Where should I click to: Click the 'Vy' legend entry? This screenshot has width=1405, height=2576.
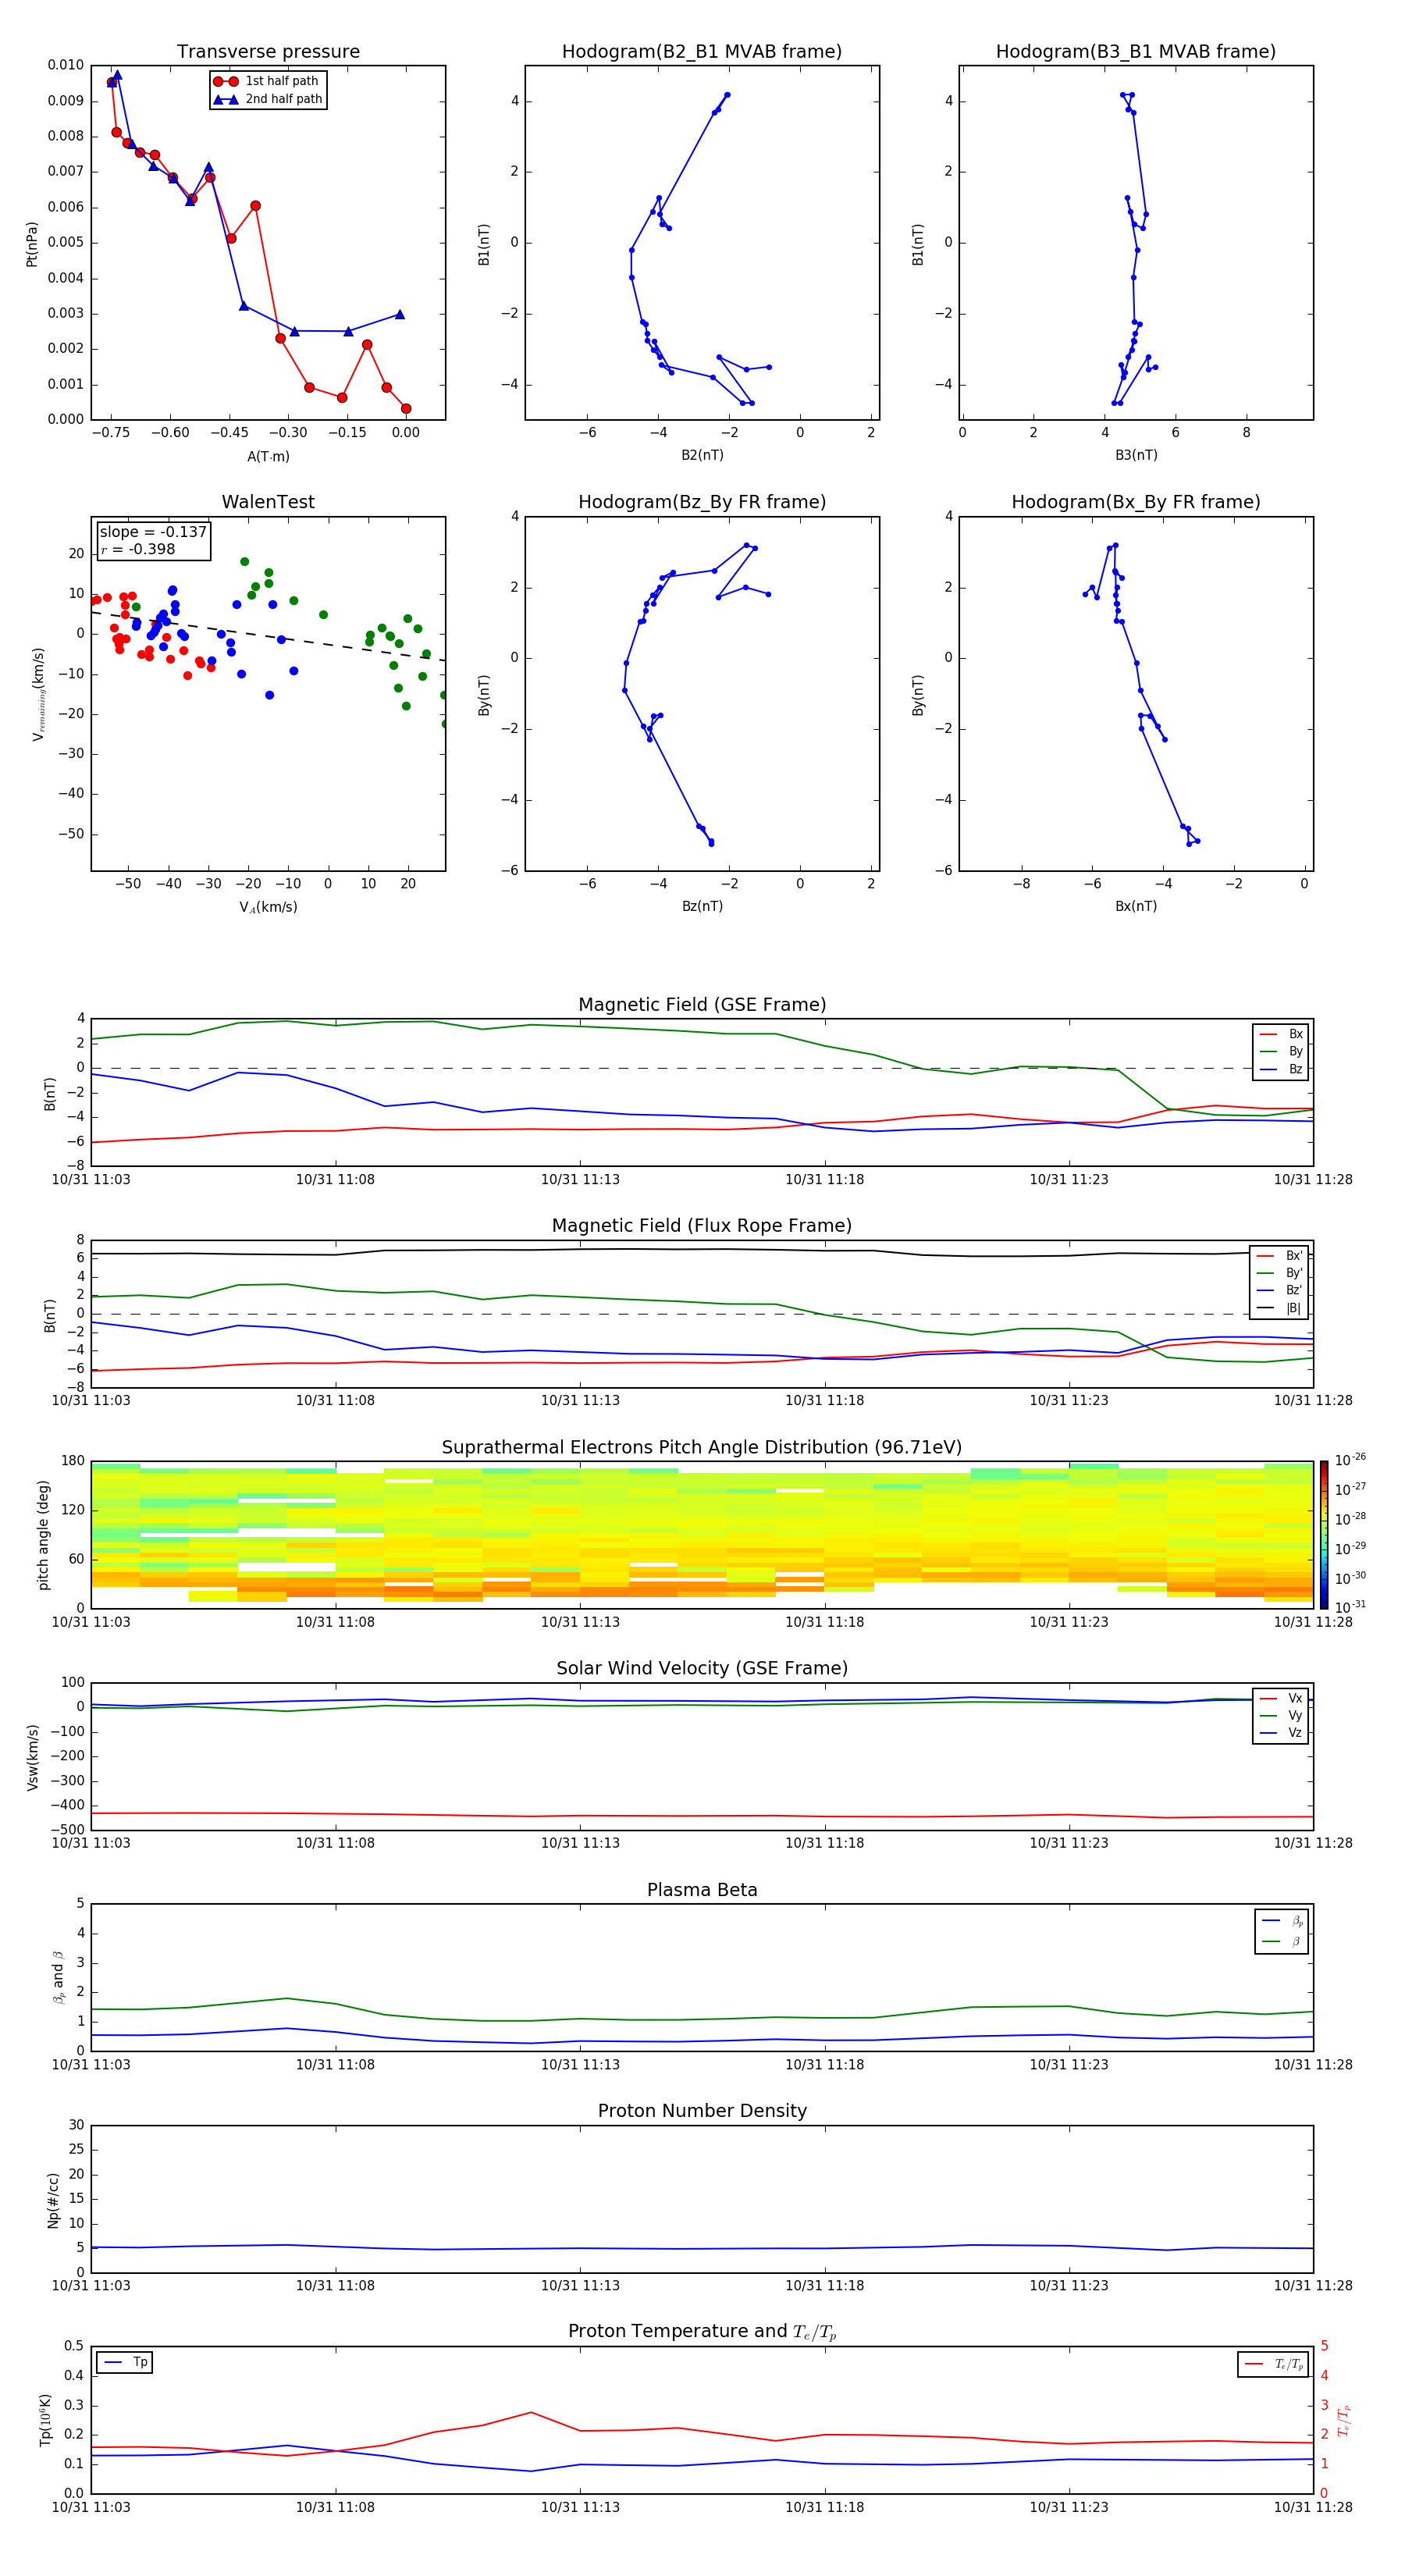[x=1281, y=1716]
